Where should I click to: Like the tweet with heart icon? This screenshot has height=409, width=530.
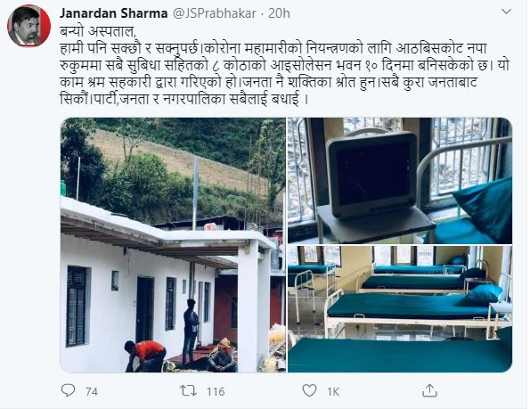[309, 390]
